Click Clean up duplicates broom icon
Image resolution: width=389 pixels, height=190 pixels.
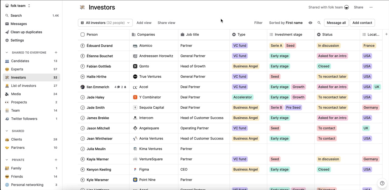click(7, 32)
